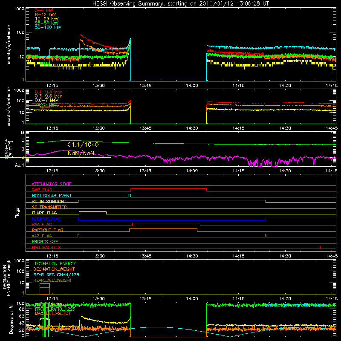Image resolution: width=341 pixels, height=341 pixels.
Task: Click the DECIMATION_WEIGHT legend label
Action: (54, 269)
